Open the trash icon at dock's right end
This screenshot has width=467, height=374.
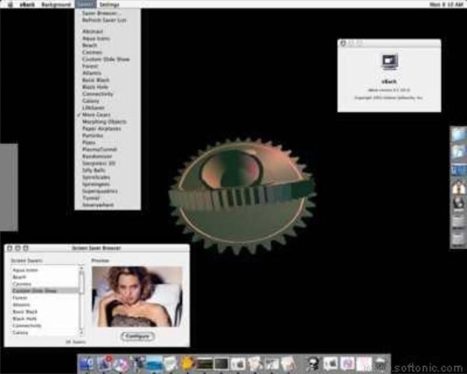(380, 363)
